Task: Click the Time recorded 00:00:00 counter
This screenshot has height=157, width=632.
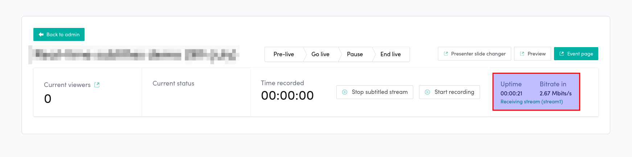Action: click(x=287, y=96)
